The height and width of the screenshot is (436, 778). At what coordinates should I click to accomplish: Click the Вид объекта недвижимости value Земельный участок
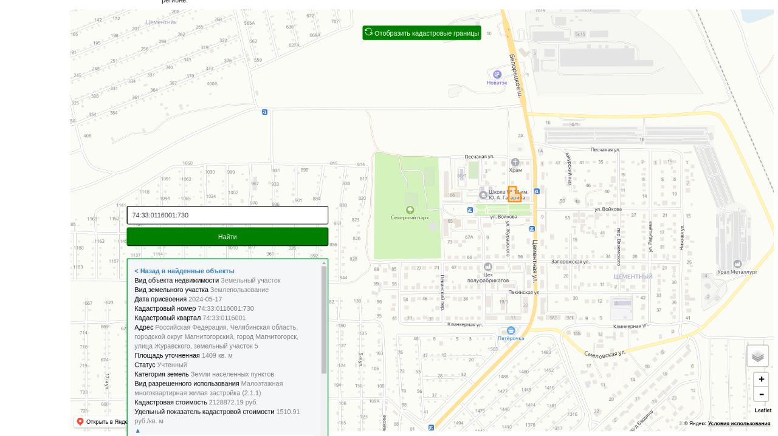(250, 281)
